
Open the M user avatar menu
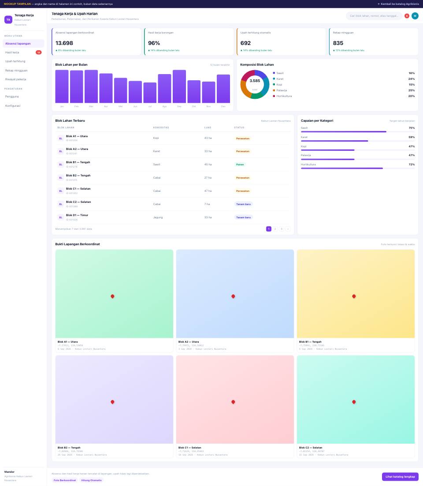click(415, 16)
